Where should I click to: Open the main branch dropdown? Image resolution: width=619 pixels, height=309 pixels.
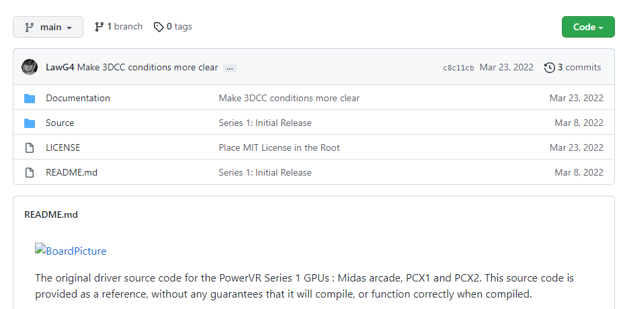(48, 27)
